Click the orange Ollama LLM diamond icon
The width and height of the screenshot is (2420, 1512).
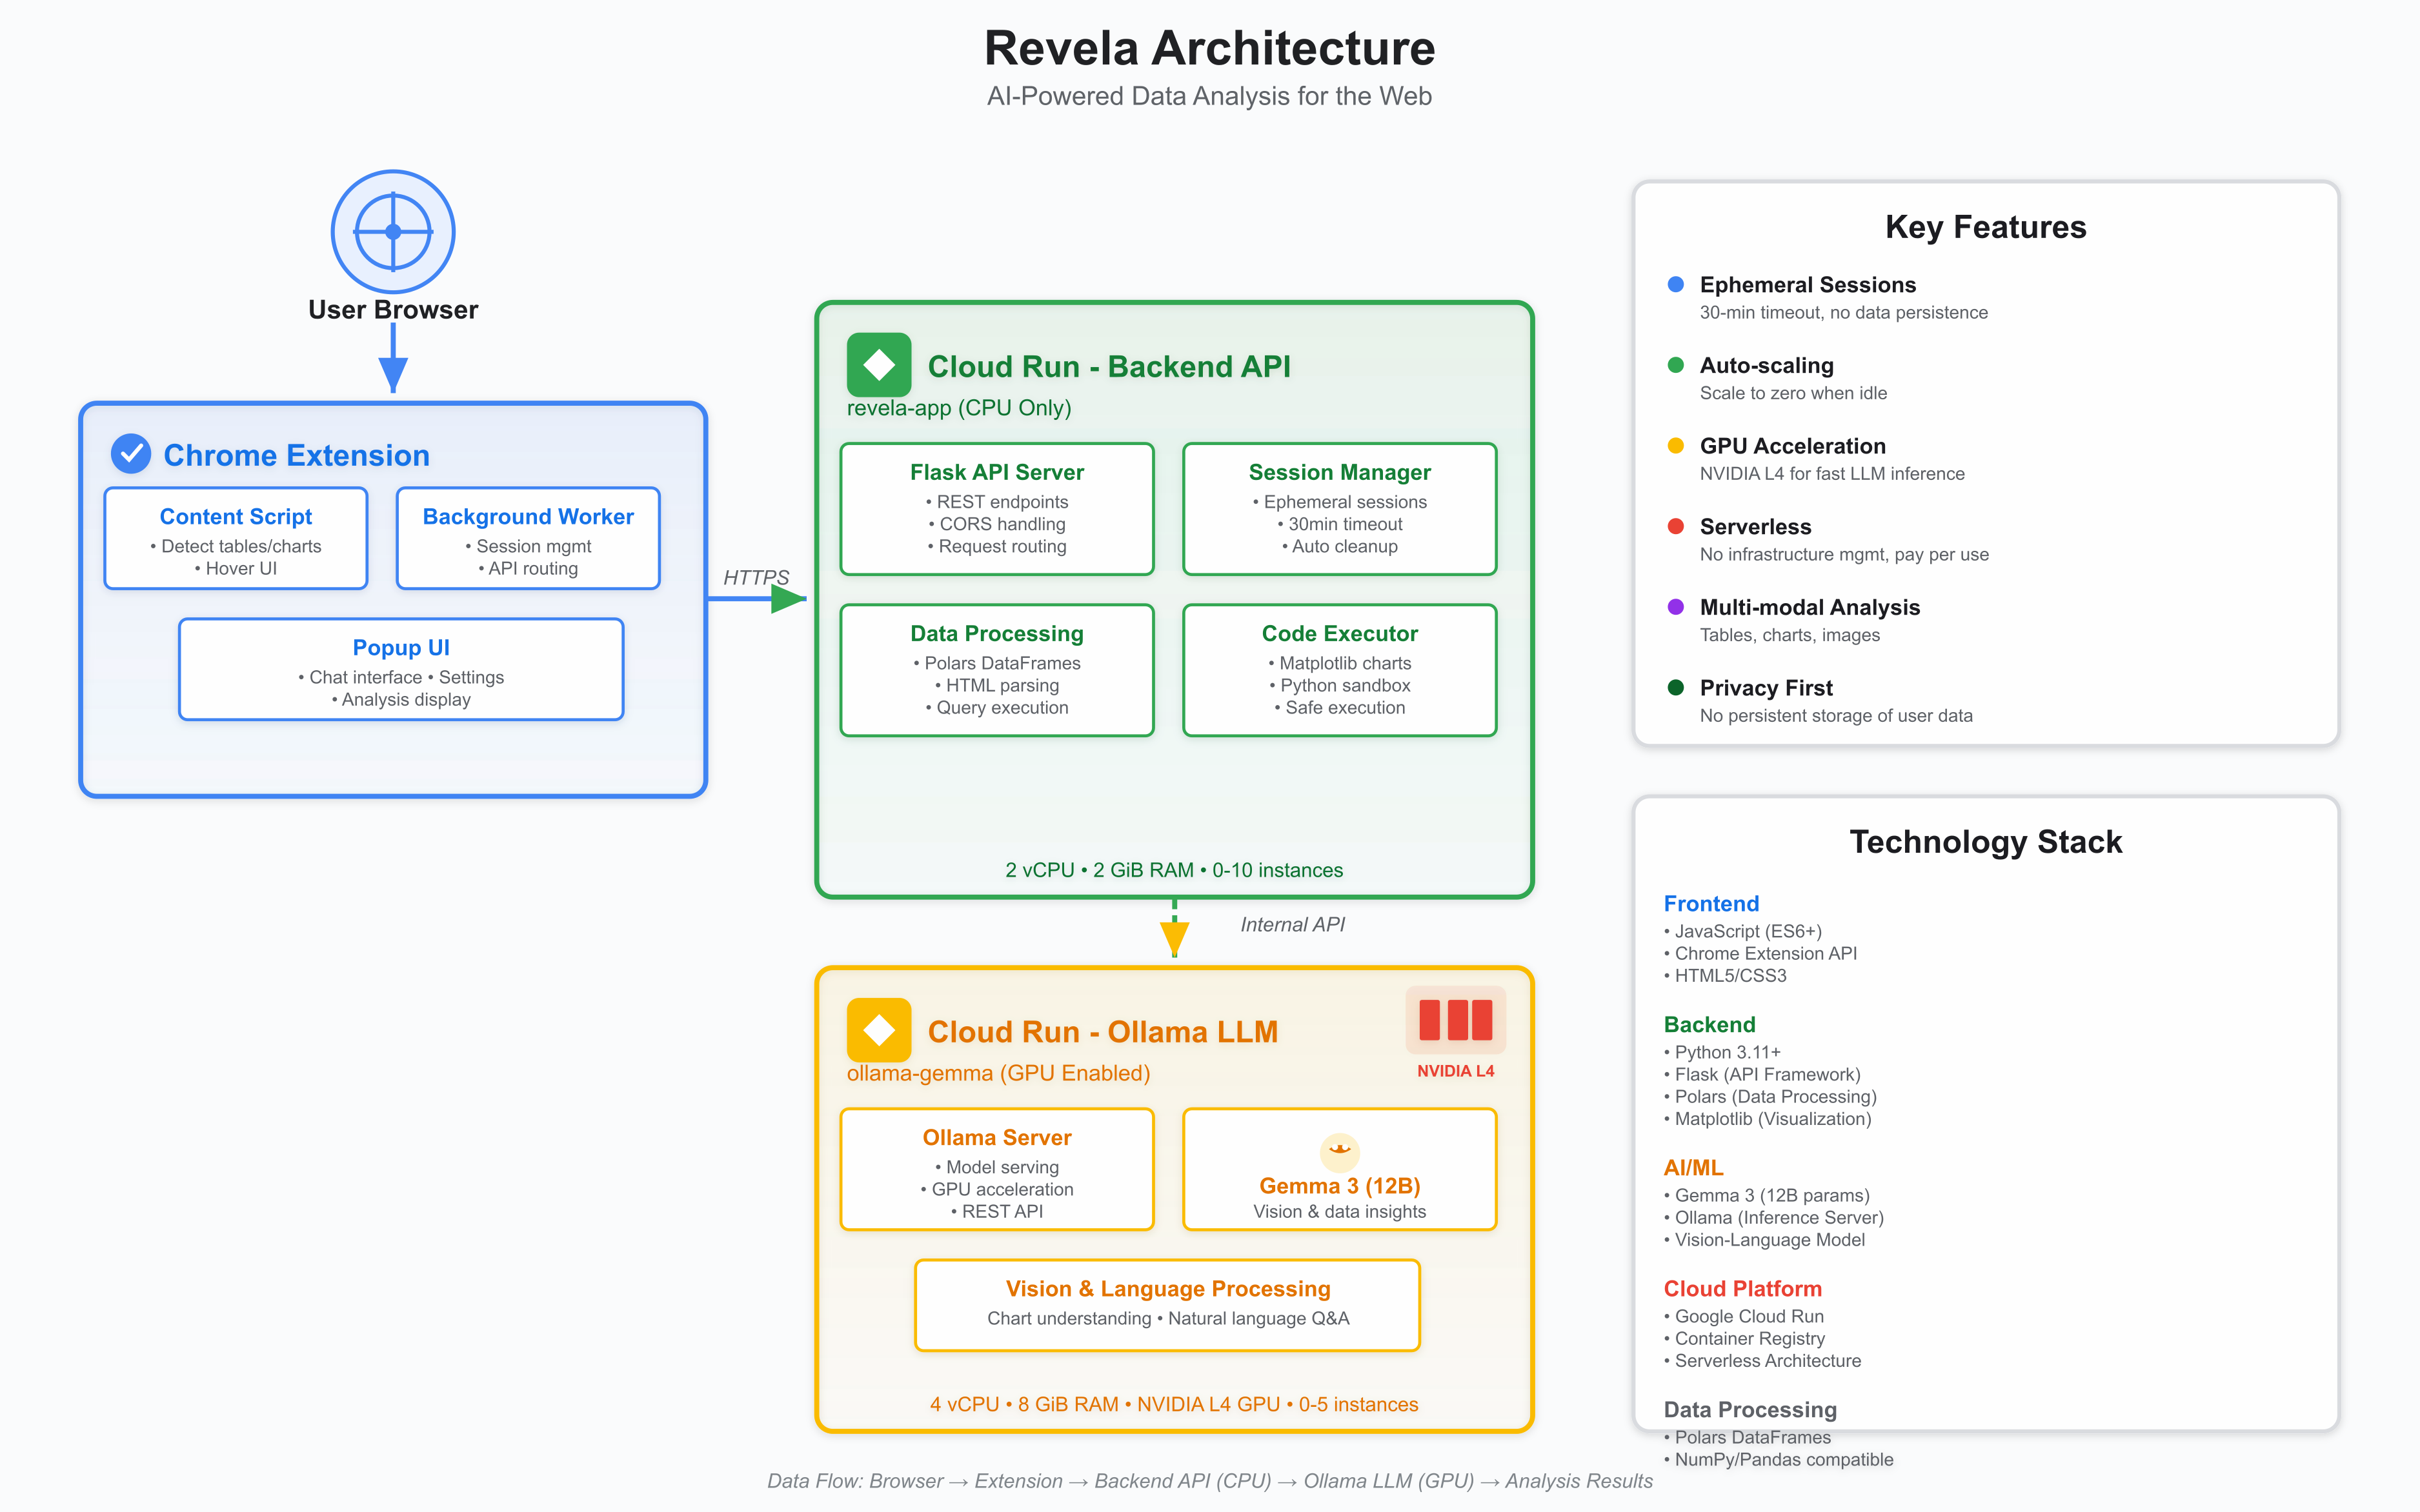[878, 1030]
